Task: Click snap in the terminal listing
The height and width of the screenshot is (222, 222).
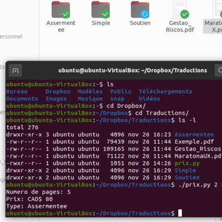Action: pos(117,99)
